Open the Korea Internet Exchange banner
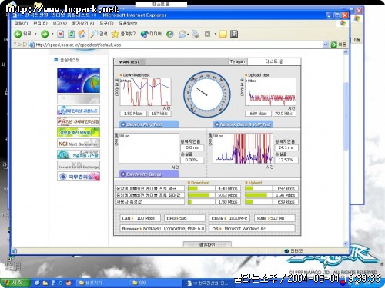Viewport: 385px width, 288px height. [x=79, y=165]
